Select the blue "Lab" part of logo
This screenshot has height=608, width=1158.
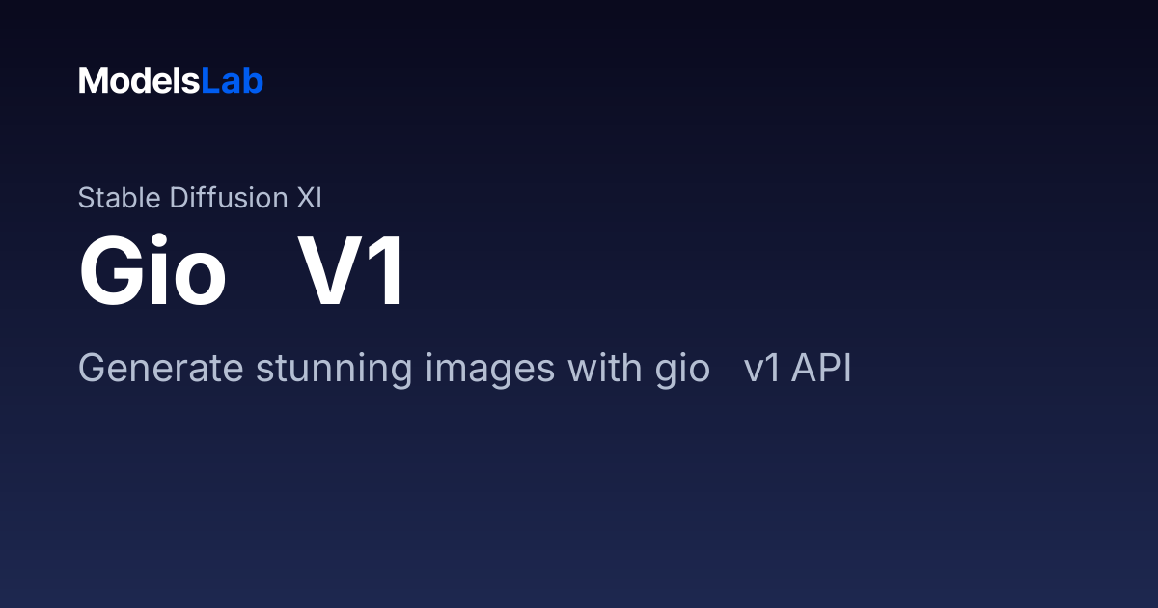233,81
